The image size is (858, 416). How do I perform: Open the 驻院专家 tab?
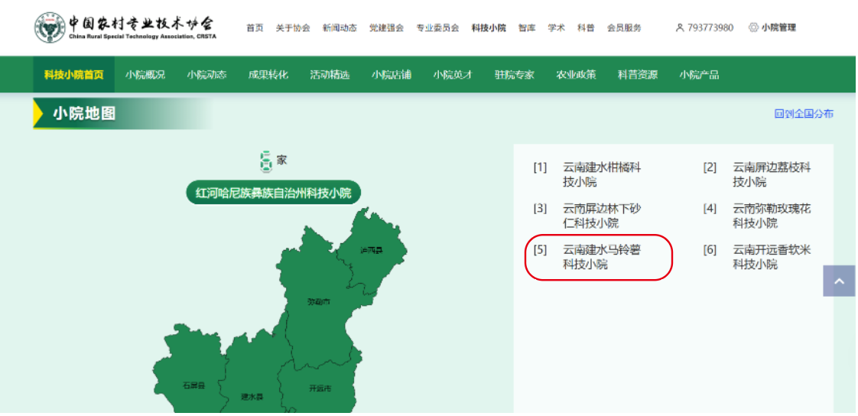[514, 75]
